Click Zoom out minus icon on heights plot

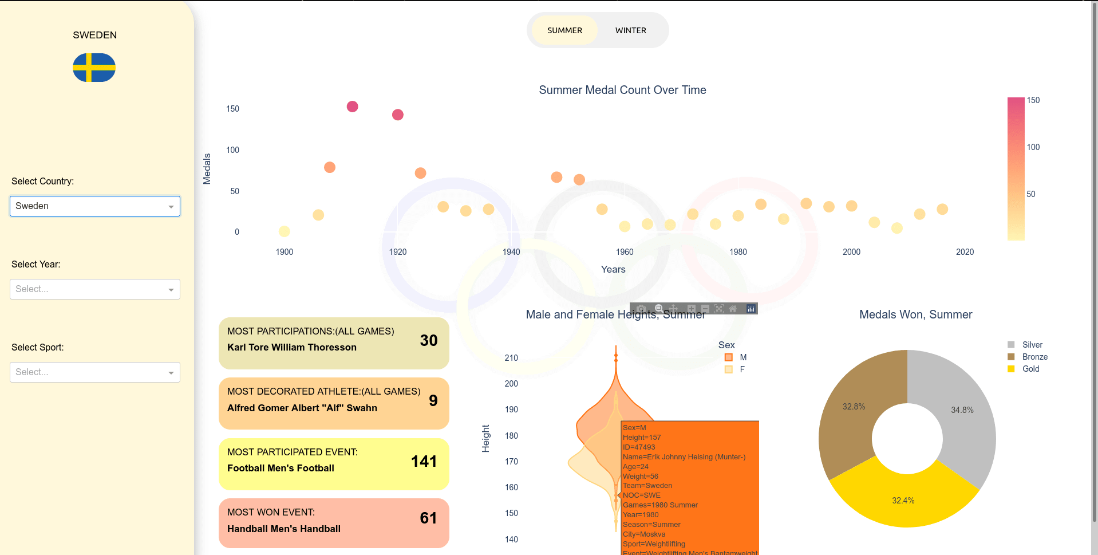pyautogui.click(x=705, y=309)
